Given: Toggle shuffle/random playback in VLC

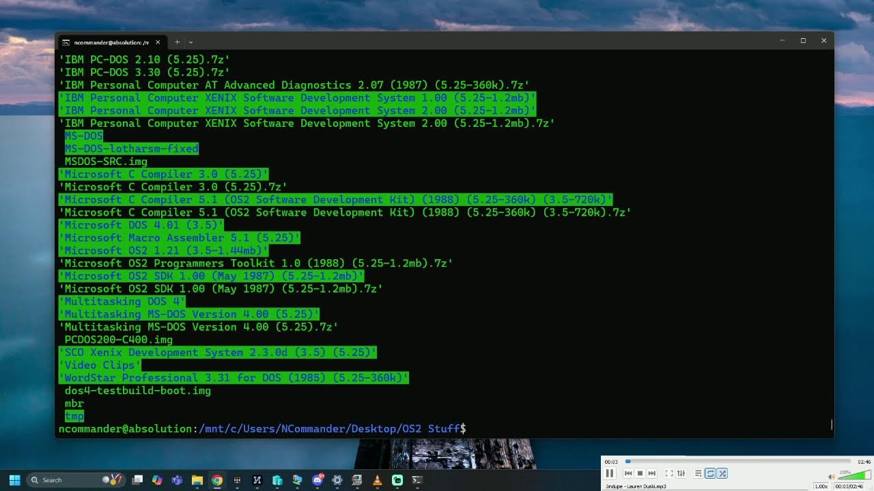Looking at the screenshot, I should pos(722,473).
